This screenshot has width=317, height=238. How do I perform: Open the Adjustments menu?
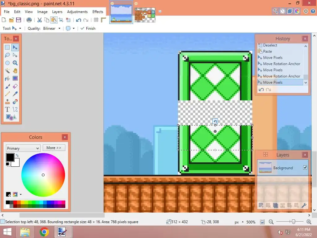point(77,12)
